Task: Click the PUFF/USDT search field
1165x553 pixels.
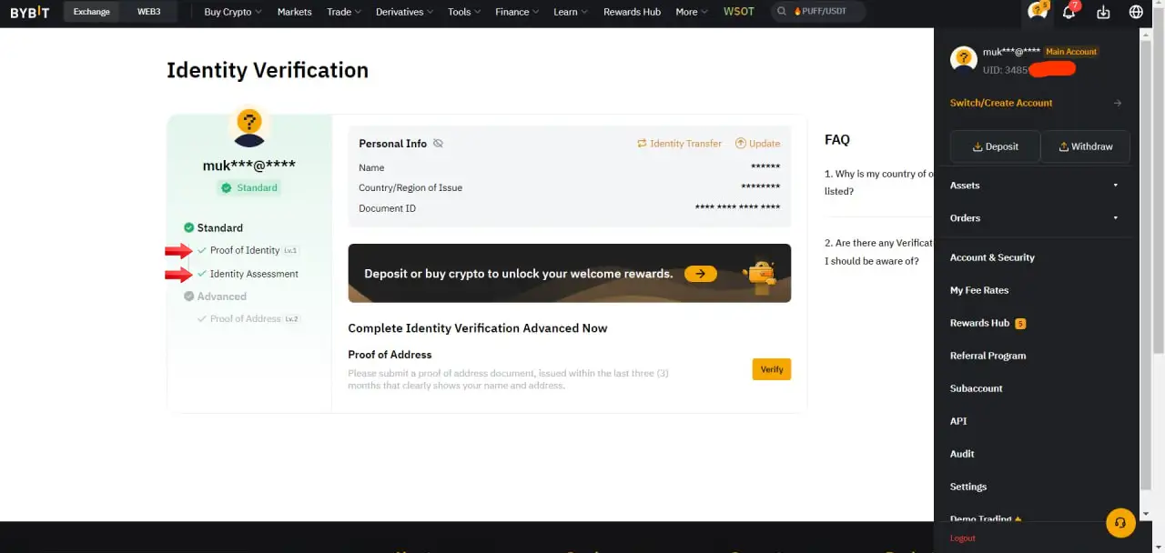Action: click(x=818, y=12)
